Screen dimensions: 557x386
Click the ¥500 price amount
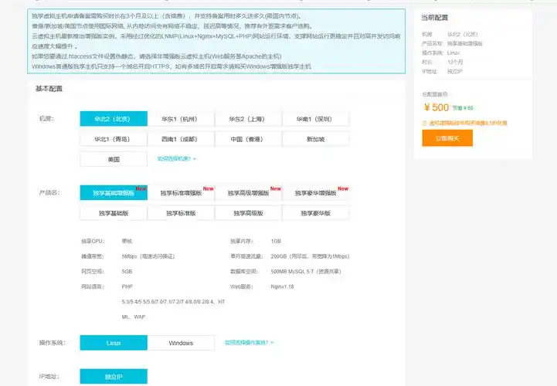click(x=436, y=107)
